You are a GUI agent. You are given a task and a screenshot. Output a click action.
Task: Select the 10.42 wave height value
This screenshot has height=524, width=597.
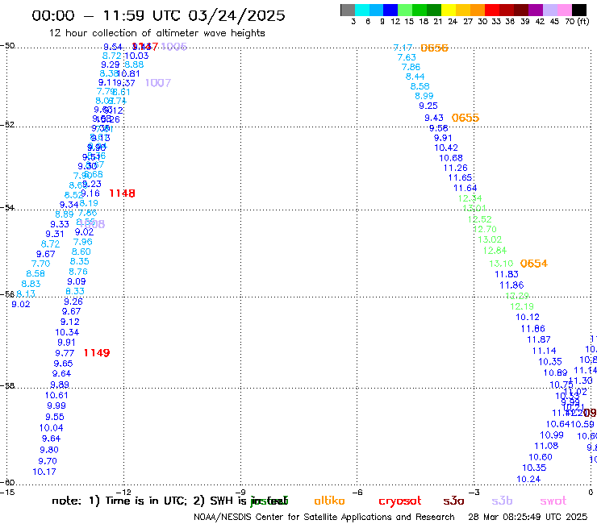[446, 148]
